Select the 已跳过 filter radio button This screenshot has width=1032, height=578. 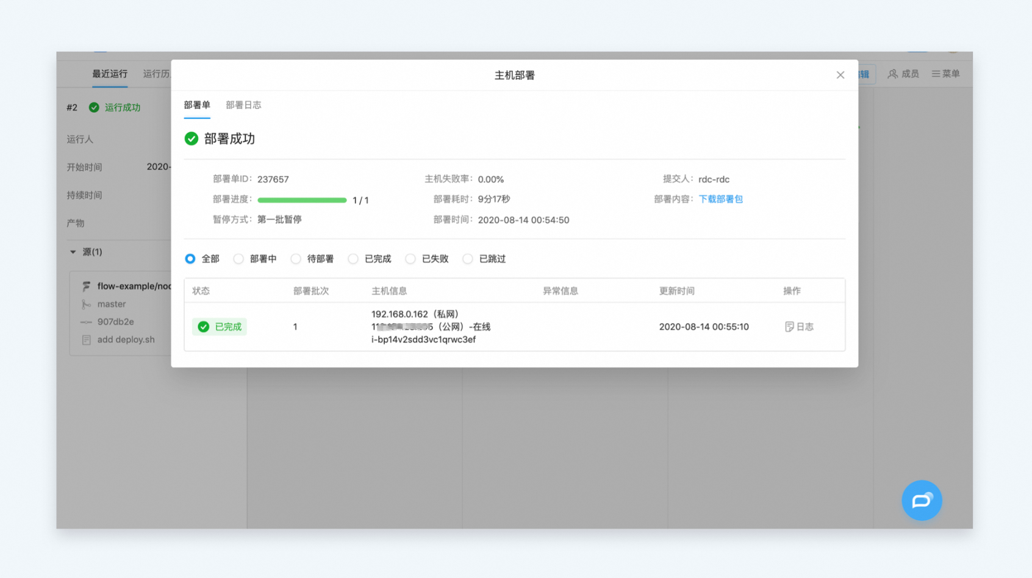(468, 259)
